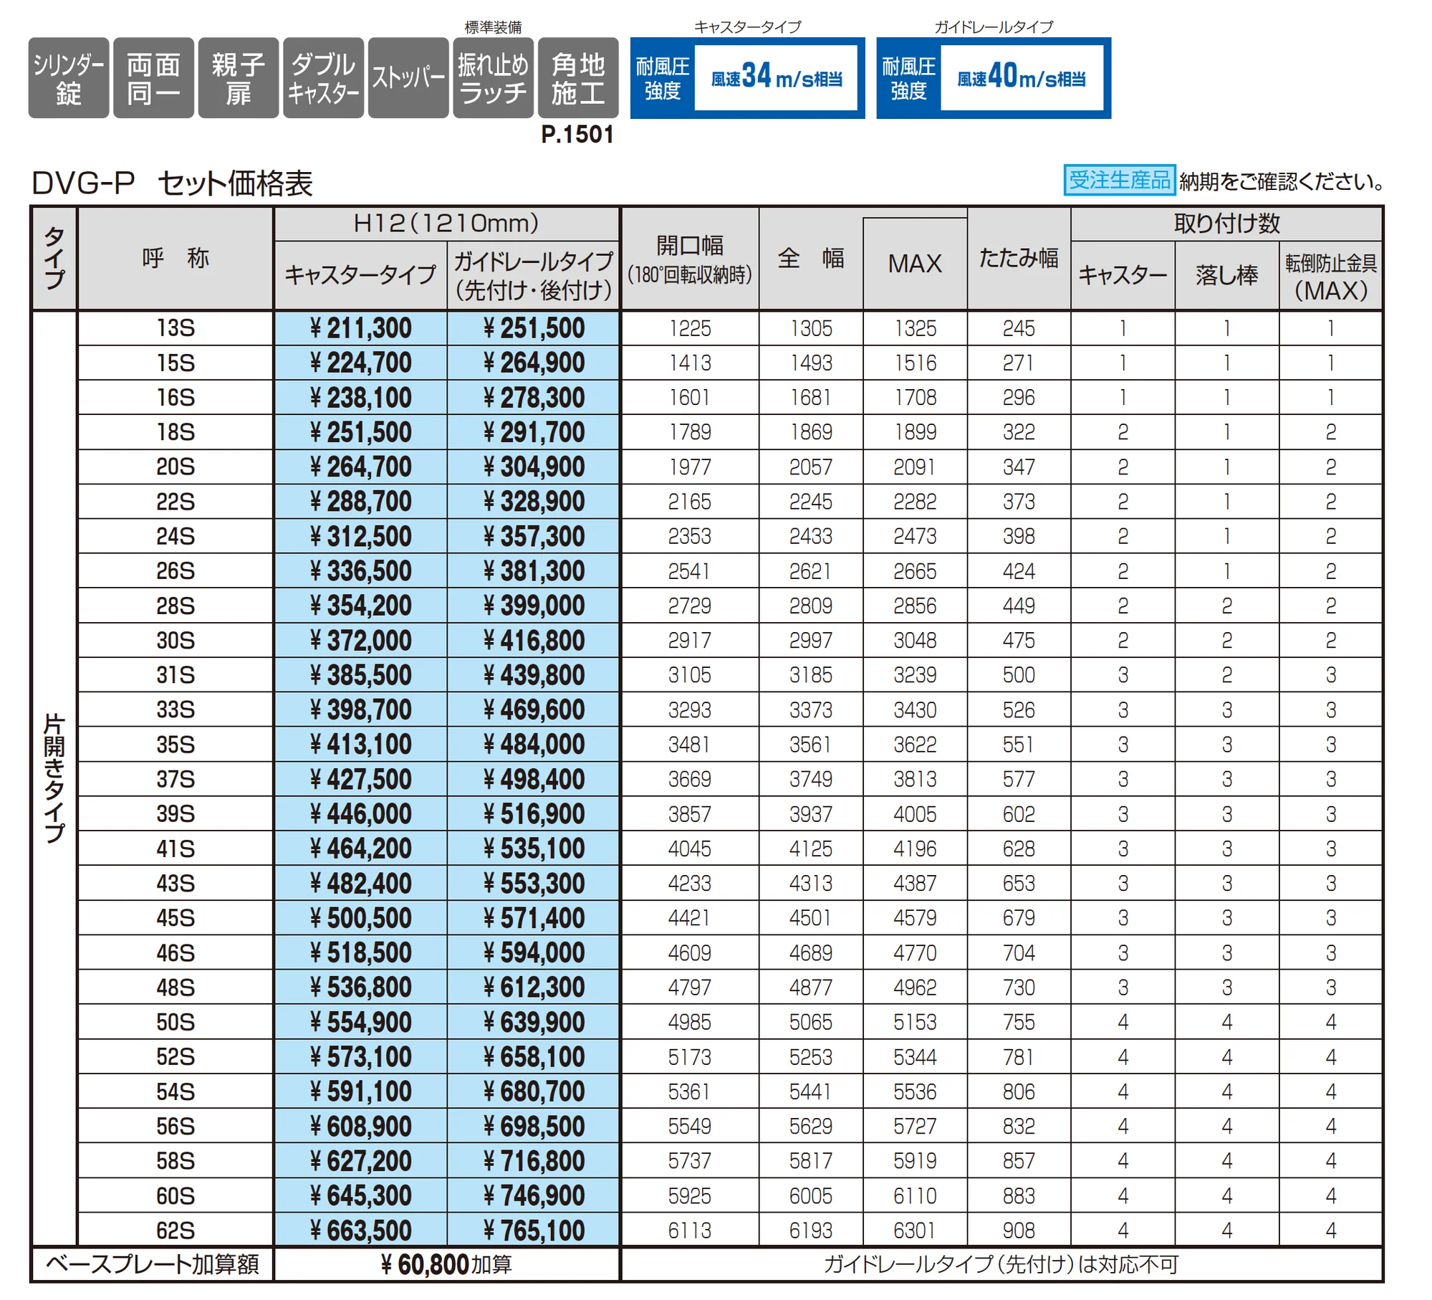Image resolution: width=1432 pixels, height=1300 pixels.
Task: Click the P.1501 page reference
Action: pyautogui.click(x=577, y=135)
